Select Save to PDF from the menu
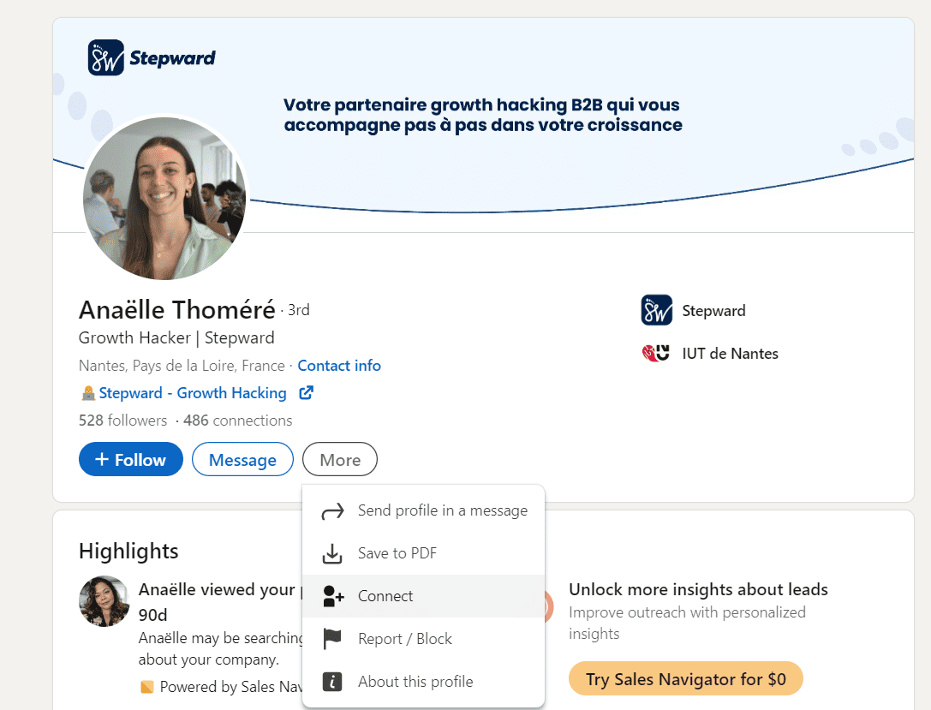Viewport: 931px width, 710px height. coord(423,553)
